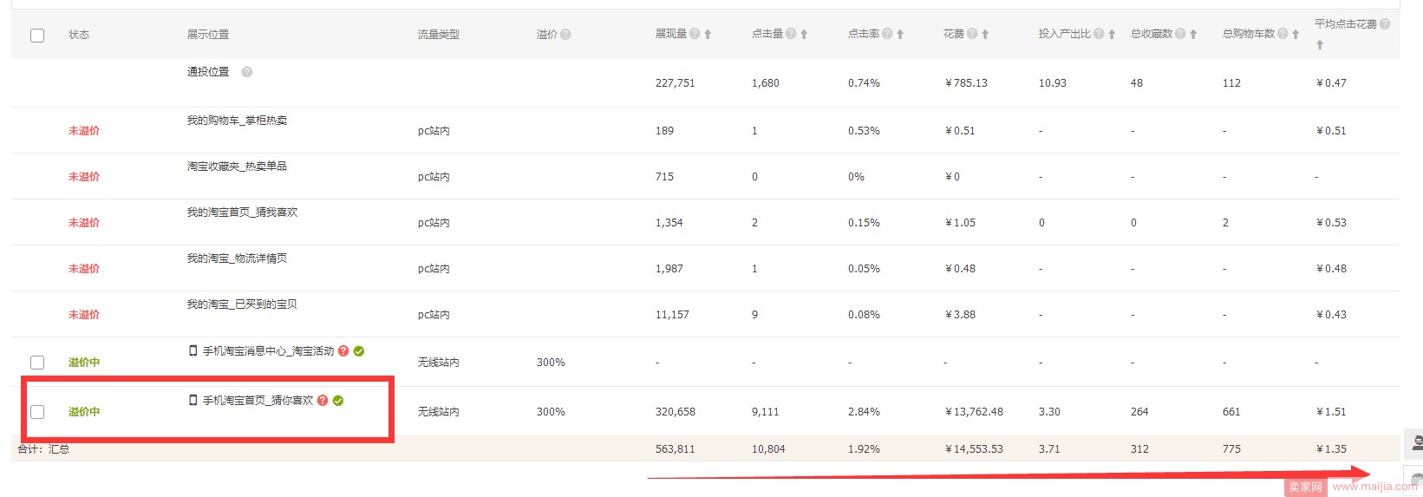The width and height of the screenshot is (1423, 497).
Task: Sort table by 点击量 arrow
Action: click(x=804, y=35)
